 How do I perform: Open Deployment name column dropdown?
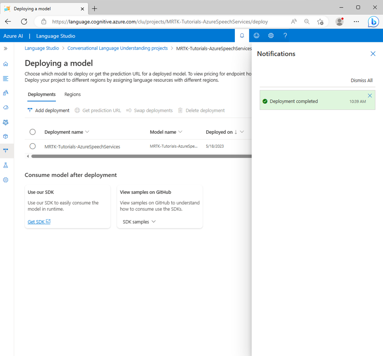pos(87,132)
